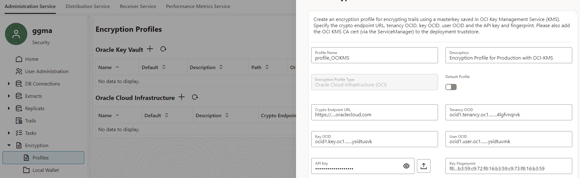
Task: Go to User Administration
Action: point(46,71)
